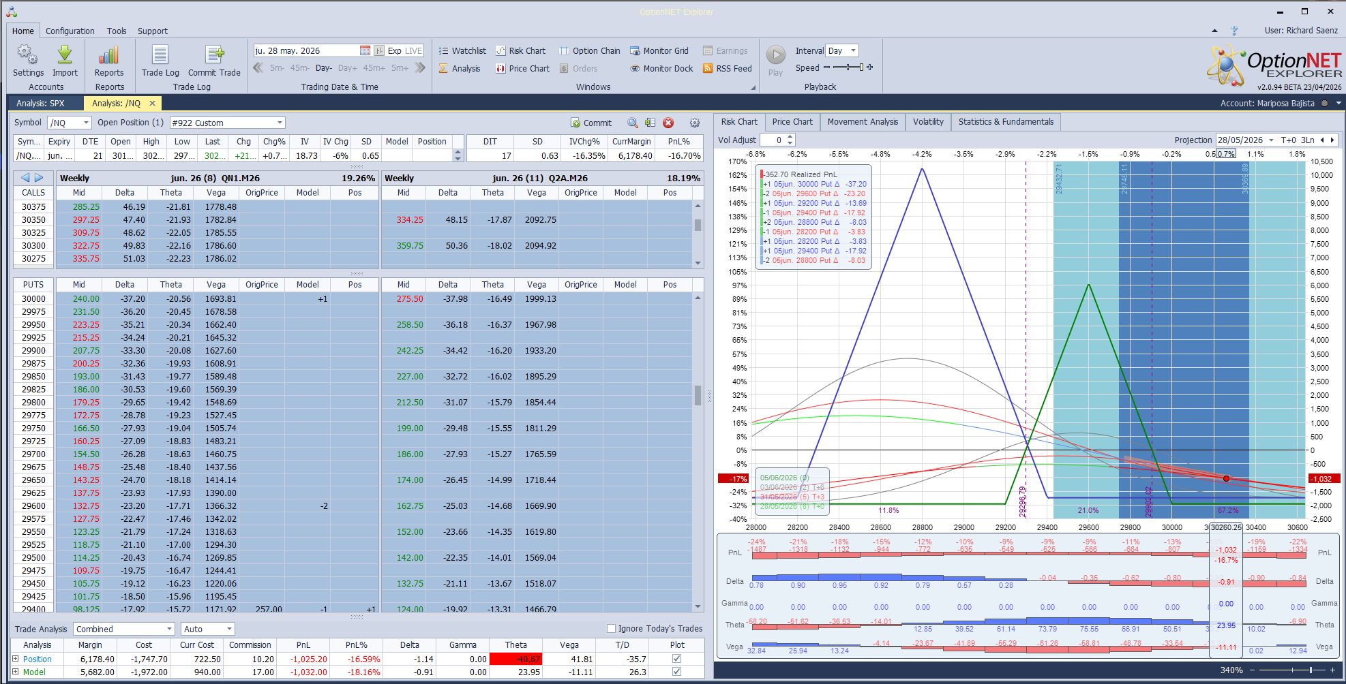Move projection date back with left arrow
The image size is (1346, 684).
(x=1322, y=140)
